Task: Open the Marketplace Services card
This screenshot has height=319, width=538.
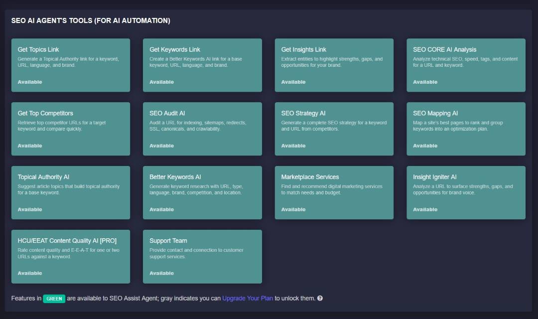Action: tap(334, 192)
